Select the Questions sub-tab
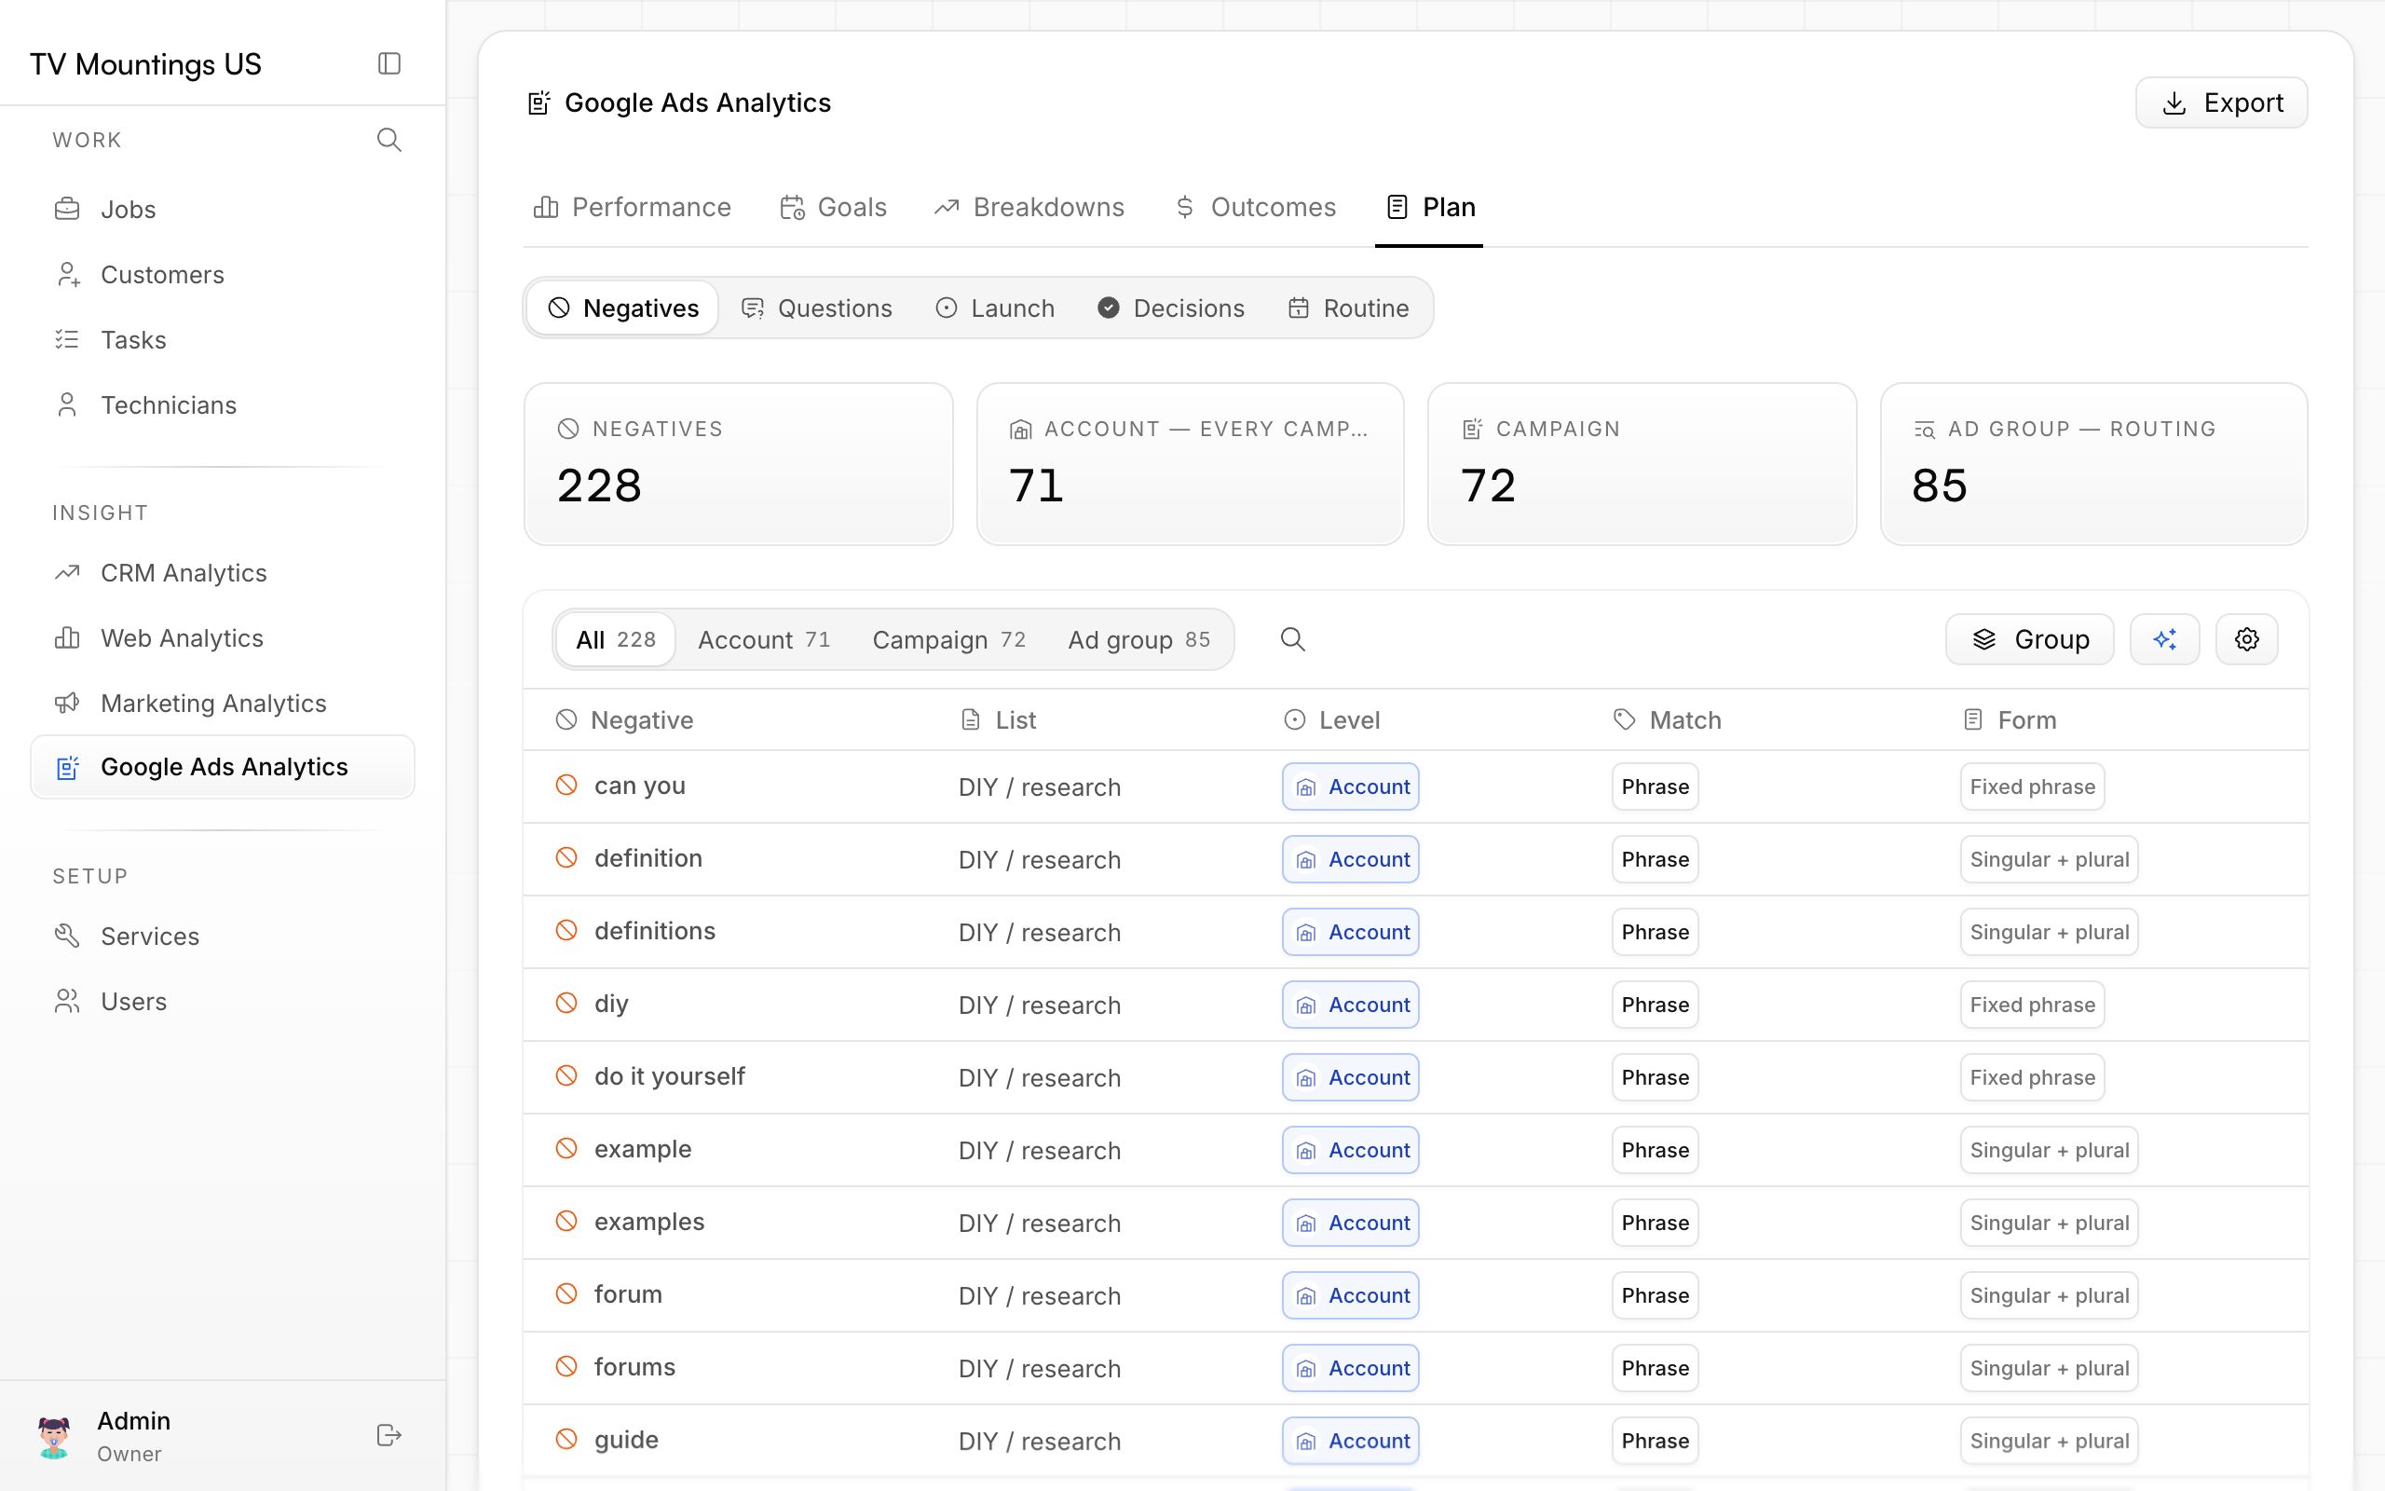The image size is (2385, 1491). click(817, 308)
